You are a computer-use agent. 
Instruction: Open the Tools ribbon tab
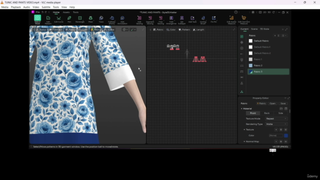tap(75, 12)
